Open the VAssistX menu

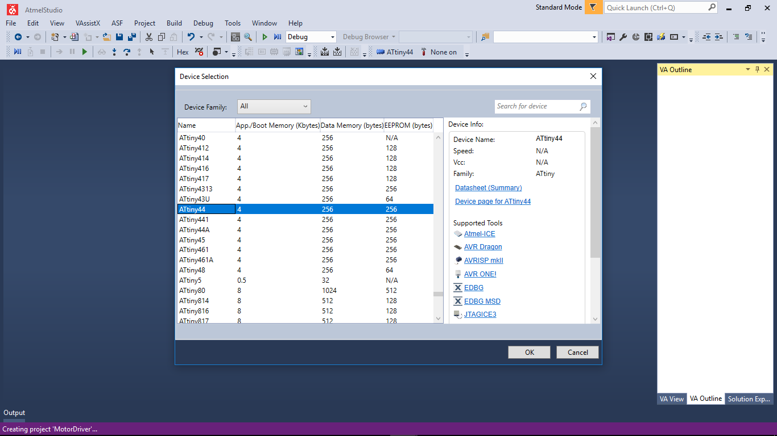(88, 23)
